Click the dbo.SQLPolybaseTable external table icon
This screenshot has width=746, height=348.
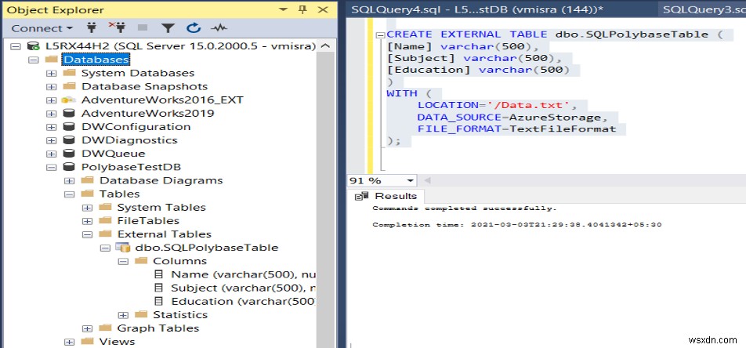pos(123,248)
